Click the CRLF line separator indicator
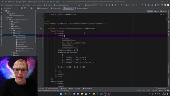This screenshot has height=96, width=170. pyautogui.click(x=143, y=91)
